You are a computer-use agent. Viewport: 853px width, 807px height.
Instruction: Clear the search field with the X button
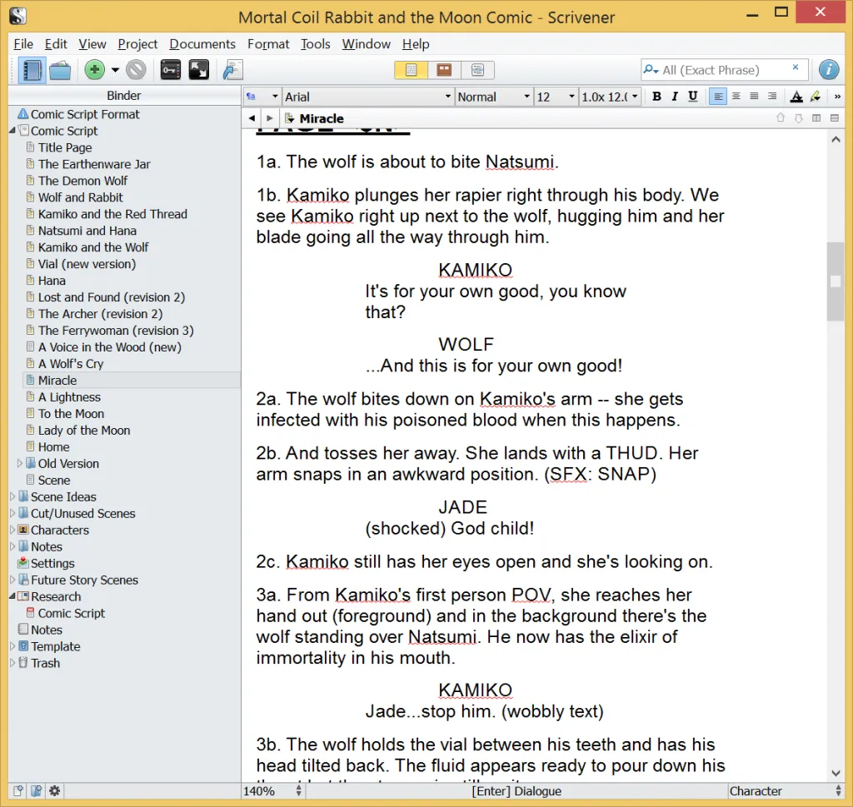[795, 70]
